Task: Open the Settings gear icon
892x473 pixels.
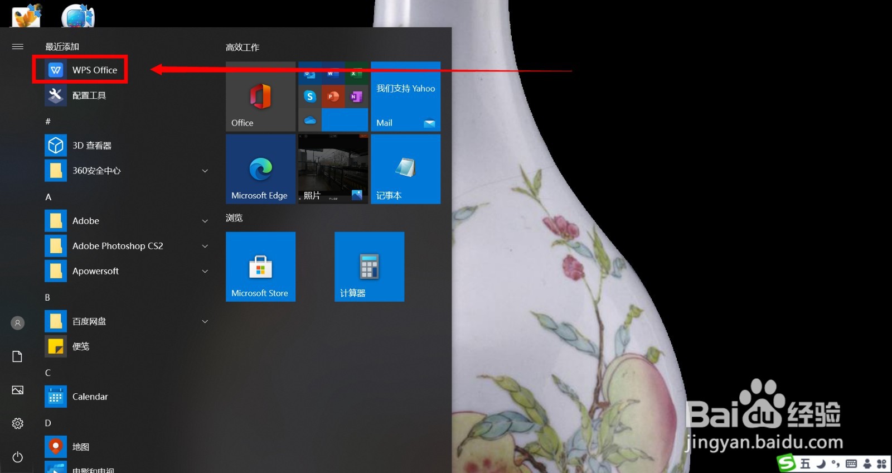Action: (18, 423)
